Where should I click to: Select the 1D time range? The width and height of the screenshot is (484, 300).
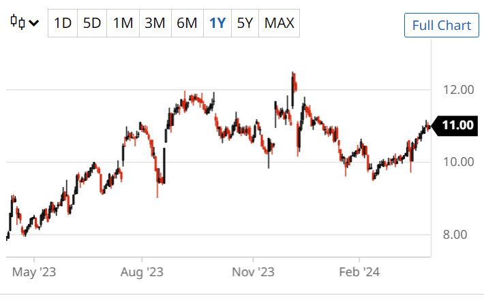tap(63, 23)
